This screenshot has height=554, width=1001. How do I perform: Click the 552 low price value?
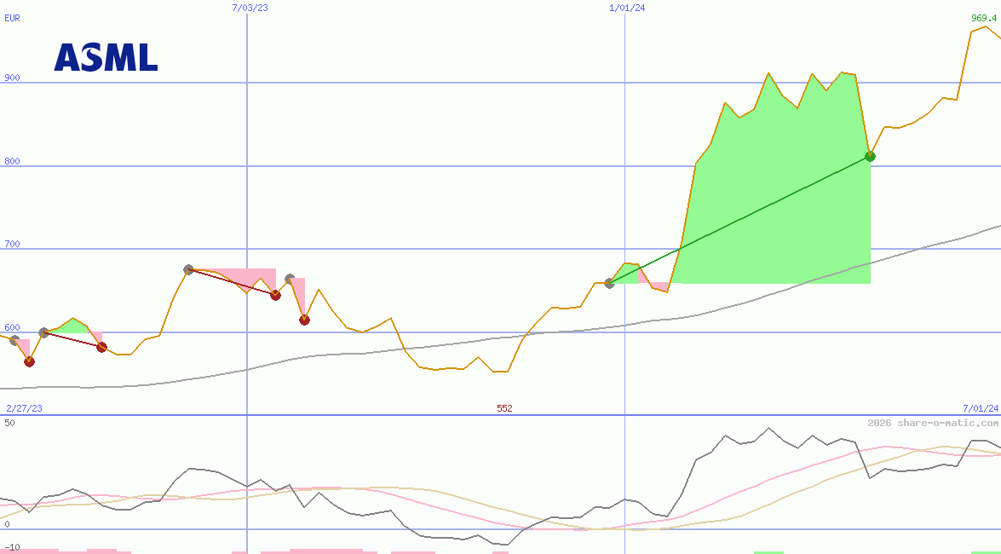click(504, 407)
